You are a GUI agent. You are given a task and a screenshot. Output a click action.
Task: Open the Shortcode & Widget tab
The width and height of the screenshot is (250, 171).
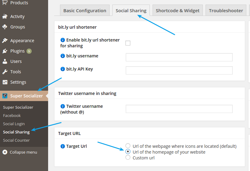point(178,11)
